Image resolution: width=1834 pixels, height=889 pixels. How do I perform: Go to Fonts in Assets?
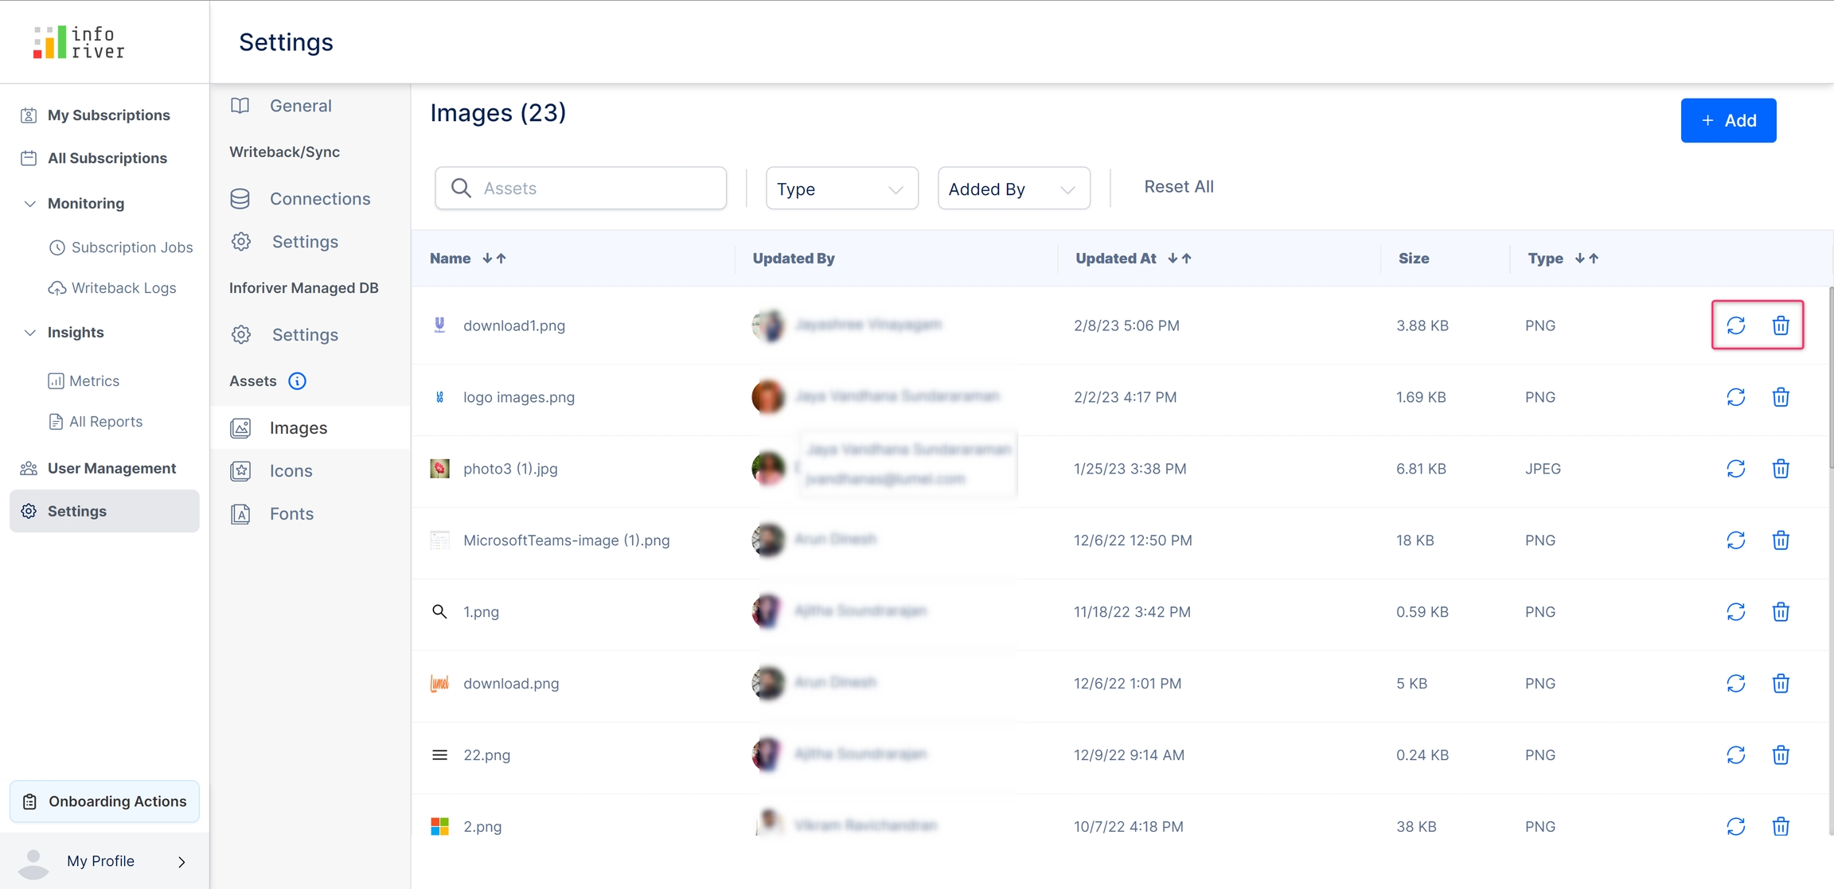291,514
